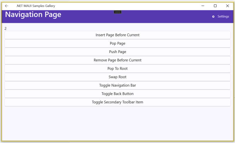Maximize the Samples Gallery window
The height and width of the screenshot is (143, 235).
(215, 6)
